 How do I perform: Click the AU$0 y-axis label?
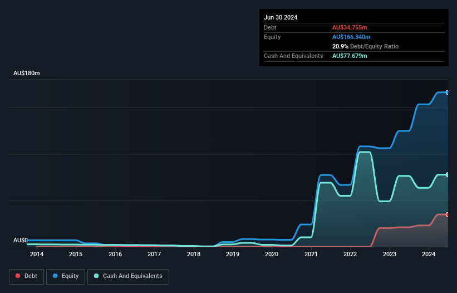point(21,240)
